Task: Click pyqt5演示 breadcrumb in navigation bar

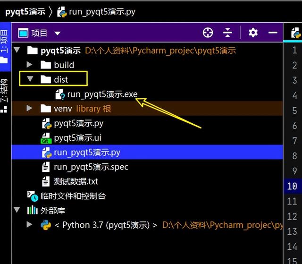Action: pos(25,12)
